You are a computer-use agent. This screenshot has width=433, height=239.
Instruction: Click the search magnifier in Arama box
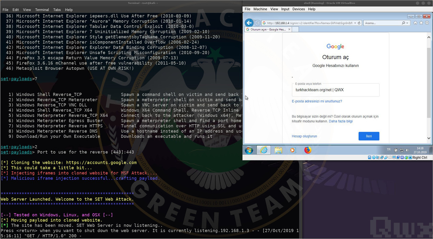point(403,23)
